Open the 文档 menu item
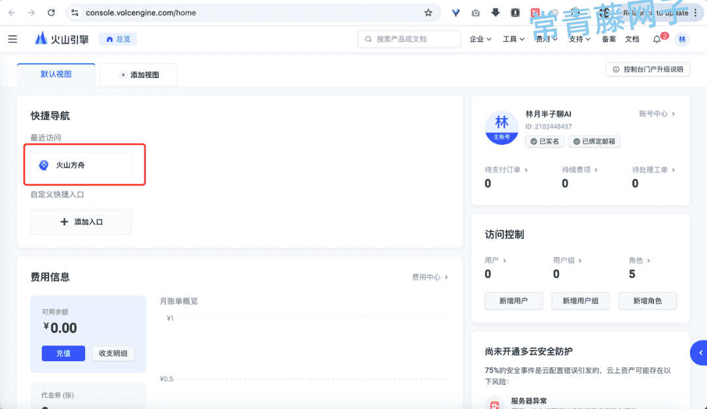Image resolution: width=707 pixels, height=409 pixels. [x=632, y=39]
